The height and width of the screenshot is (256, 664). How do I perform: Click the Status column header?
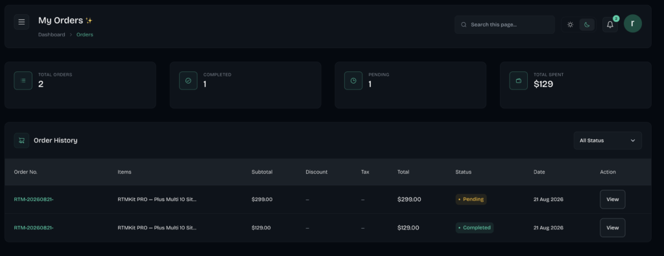coord(463,172)
